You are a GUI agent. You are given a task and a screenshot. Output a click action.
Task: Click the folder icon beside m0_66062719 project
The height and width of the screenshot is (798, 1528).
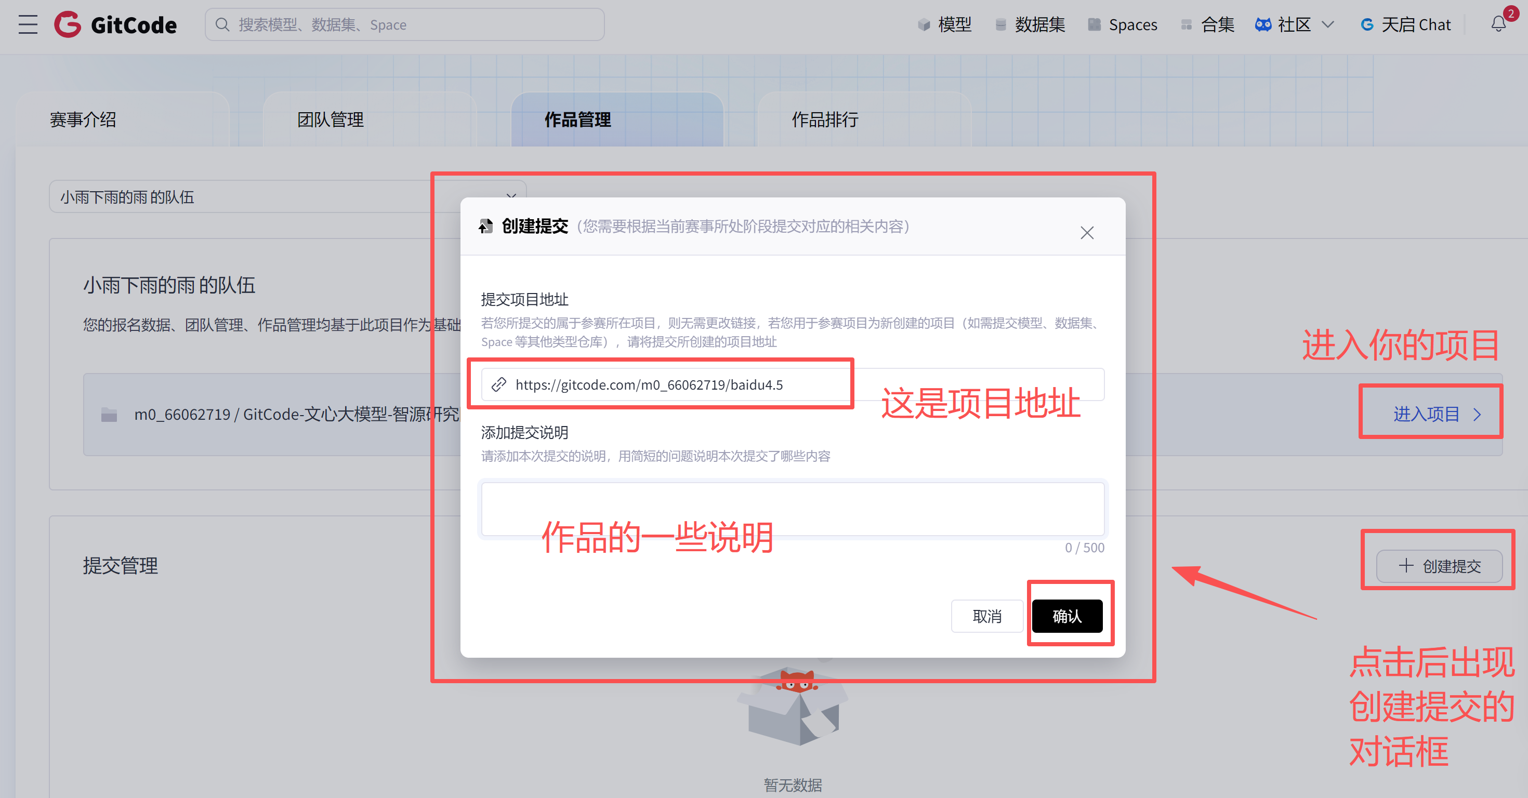pyautogui.click(x=109, y=415)
